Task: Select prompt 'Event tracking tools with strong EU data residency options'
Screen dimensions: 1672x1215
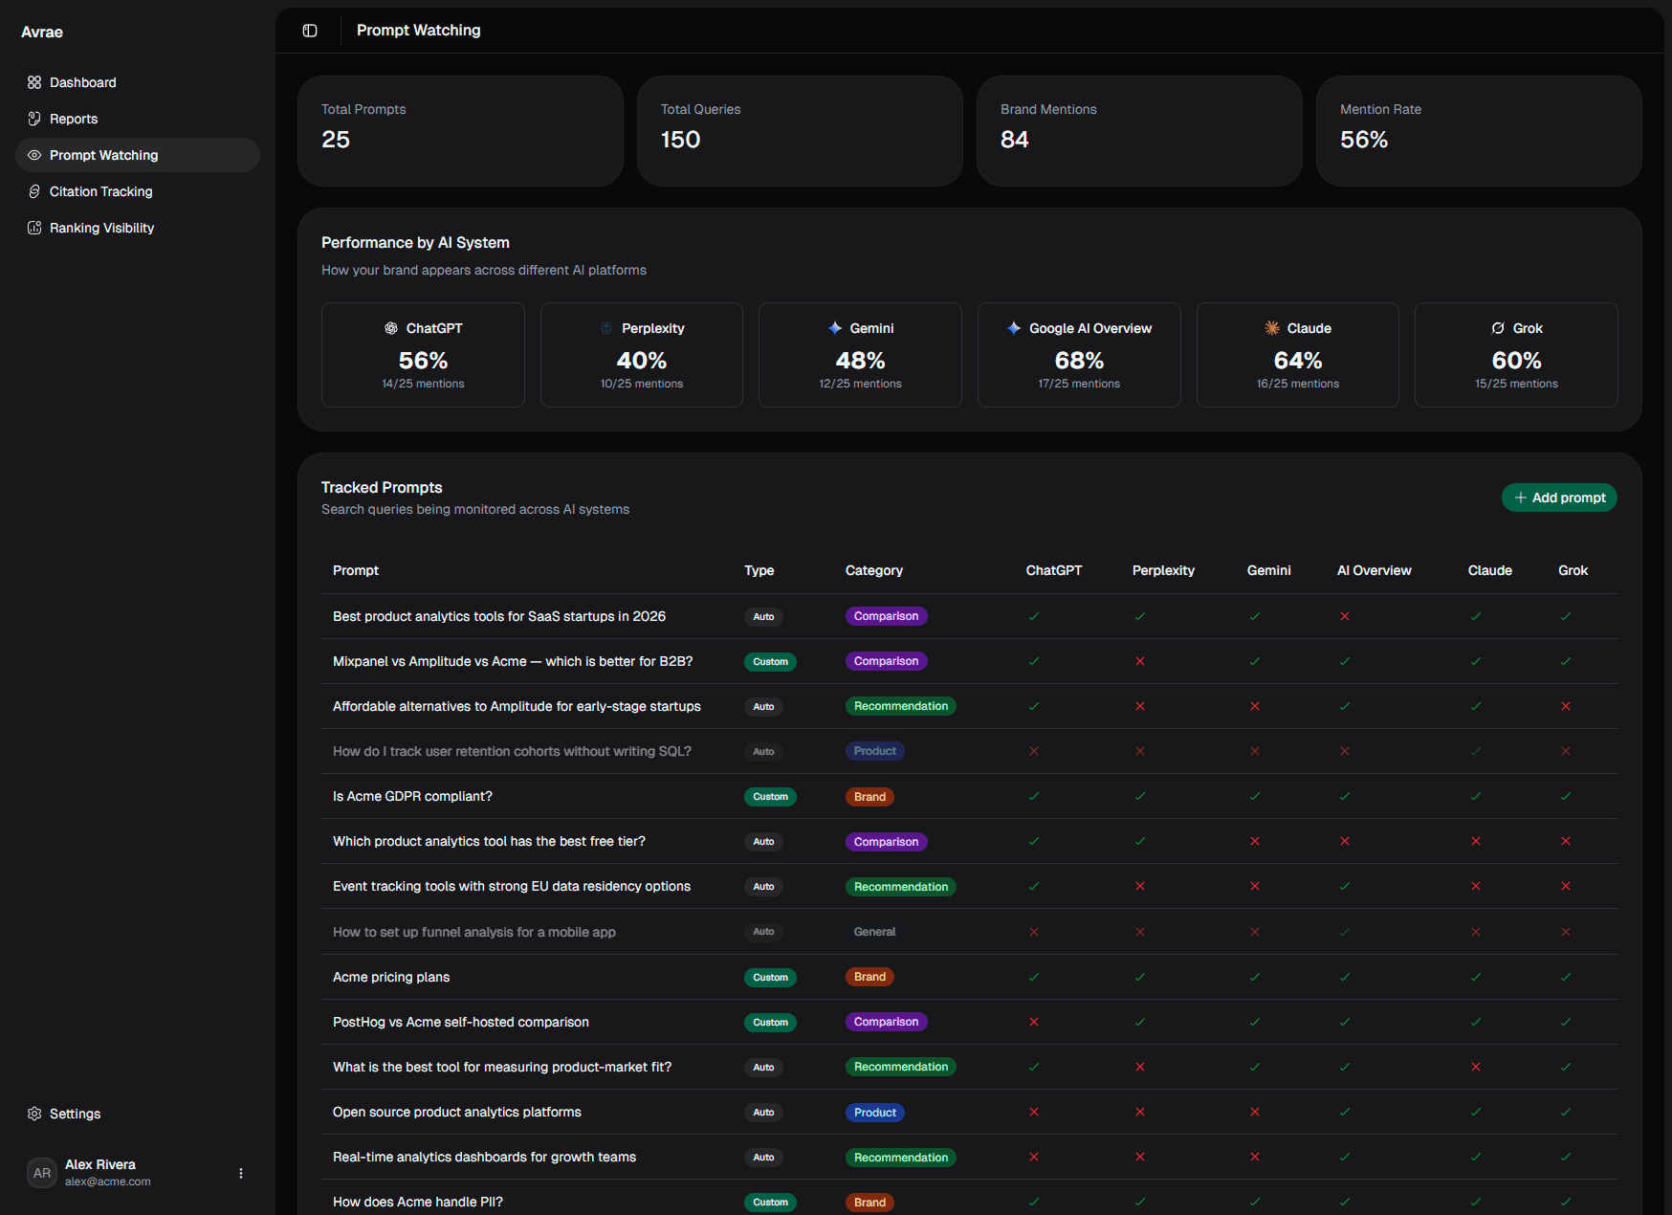Action: tap(512, 886)
